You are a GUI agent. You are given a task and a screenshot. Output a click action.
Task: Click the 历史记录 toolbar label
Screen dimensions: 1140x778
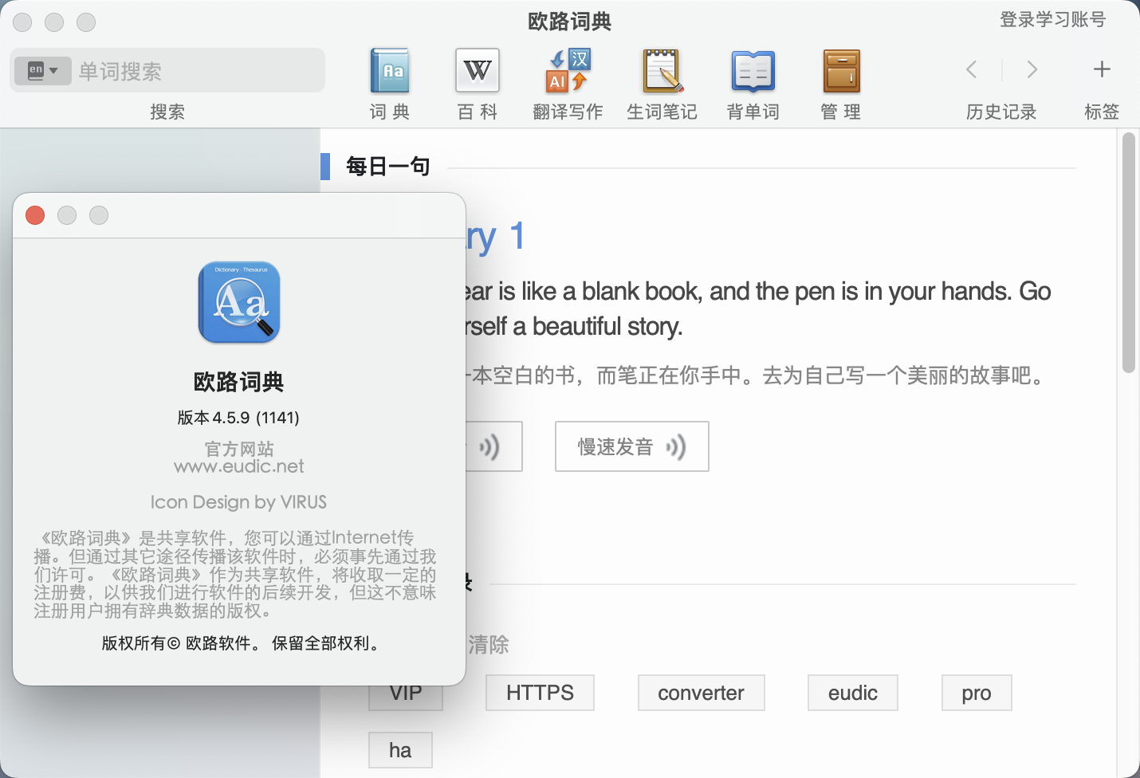[1001, 112]
